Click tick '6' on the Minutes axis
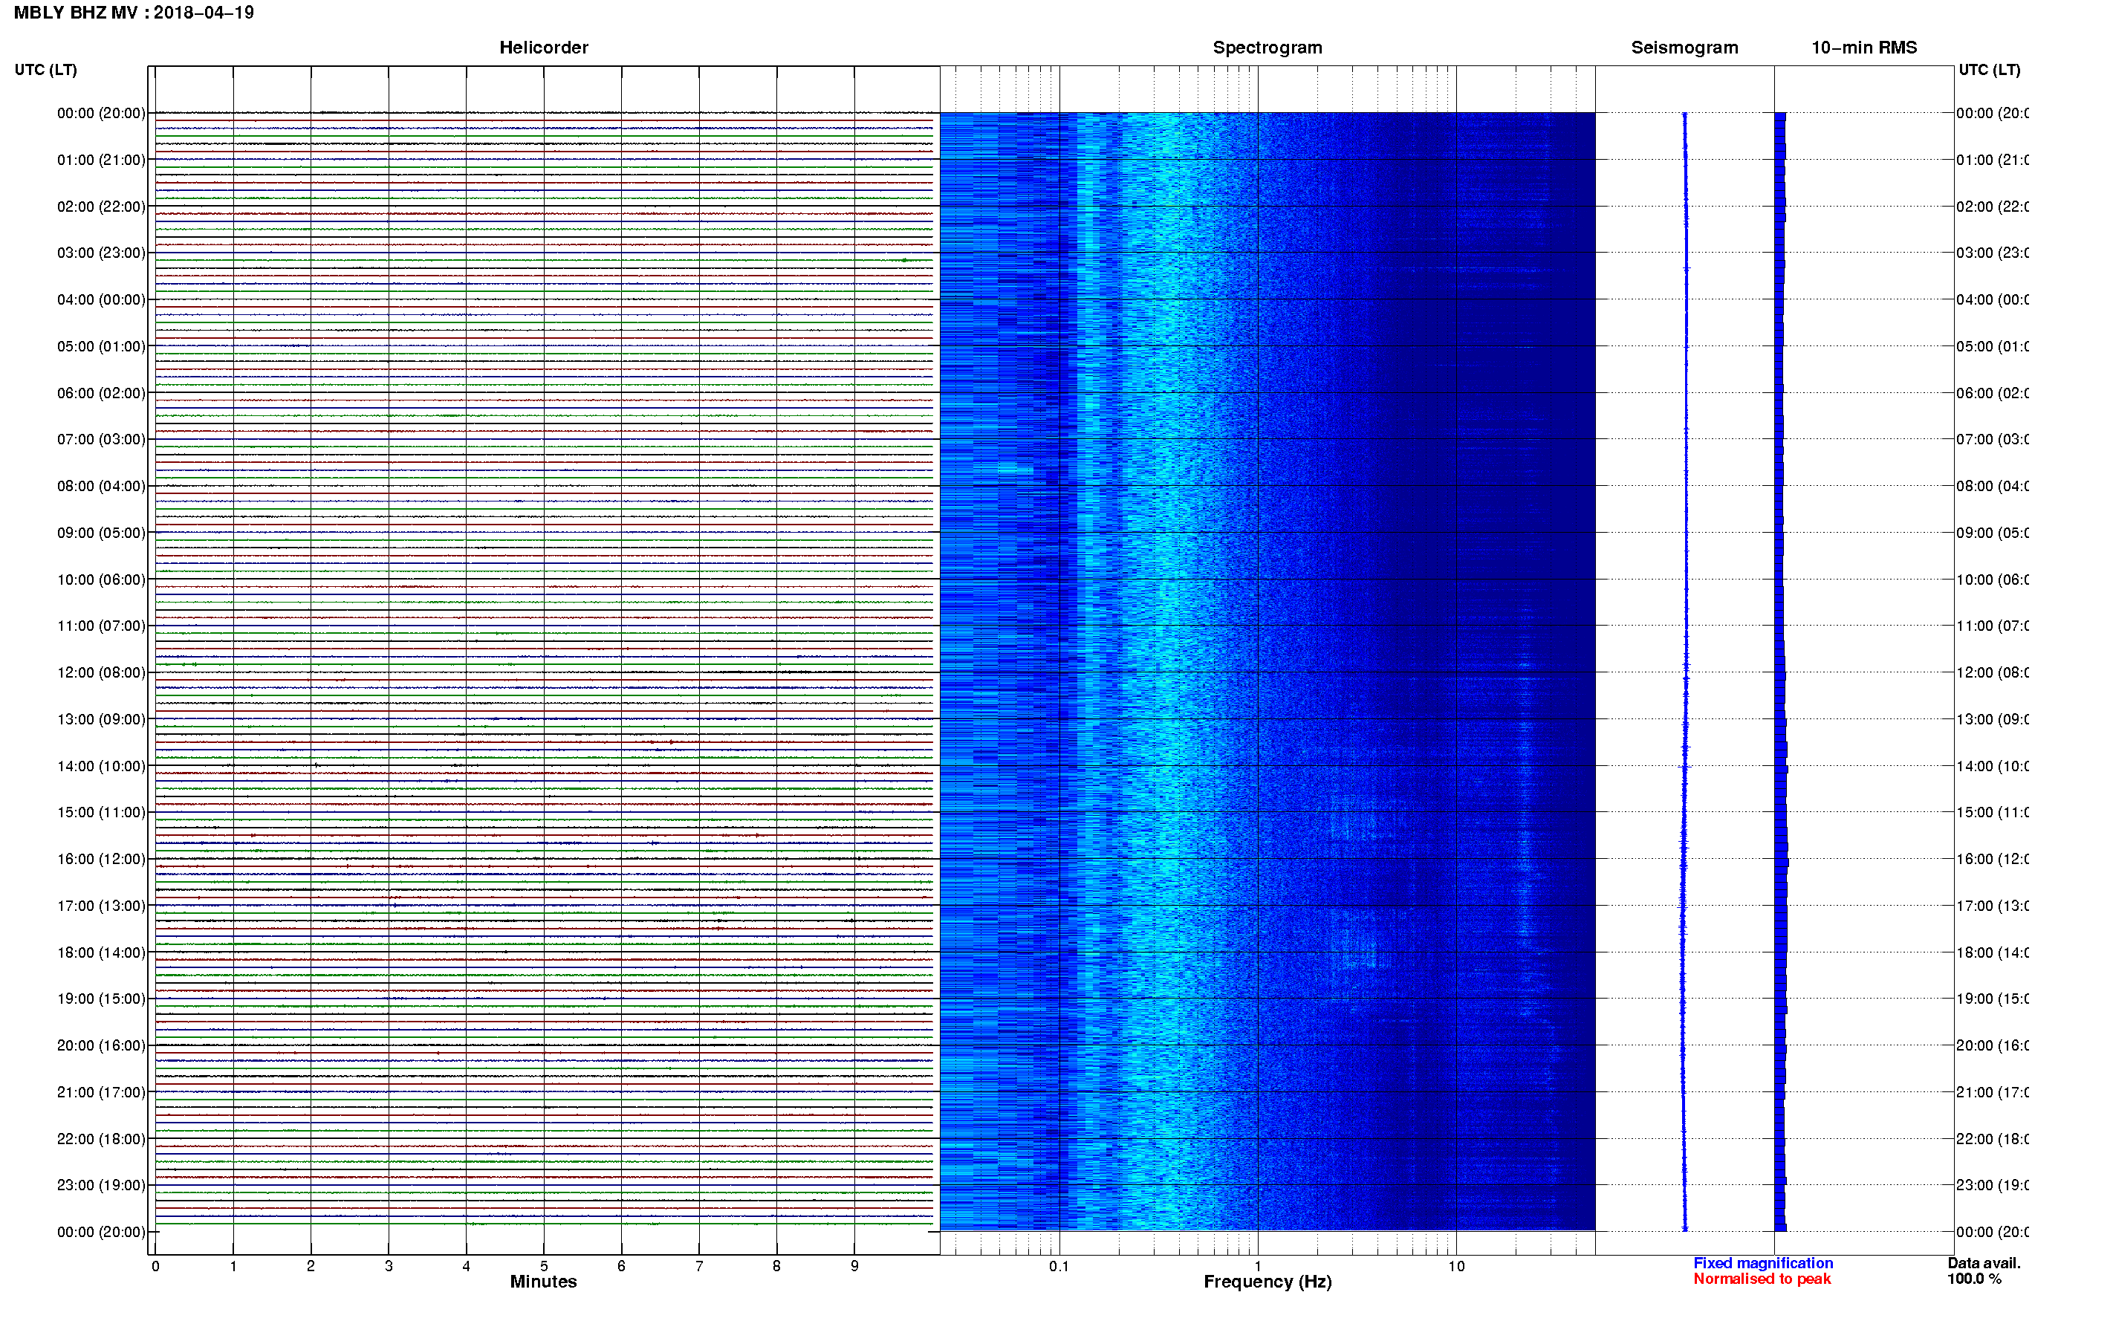This screenshot has height=1321, width=2113. (x=621, y=1266)
